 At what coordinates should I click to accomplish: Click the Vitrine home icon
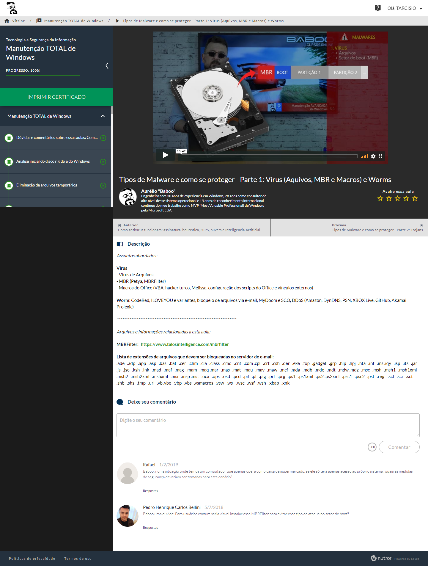point(7,21)
